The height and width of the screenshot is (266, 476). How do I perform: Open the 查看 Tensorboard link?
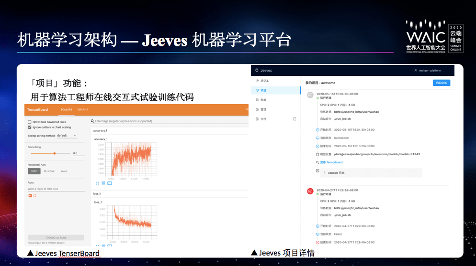tap(331, 162)
